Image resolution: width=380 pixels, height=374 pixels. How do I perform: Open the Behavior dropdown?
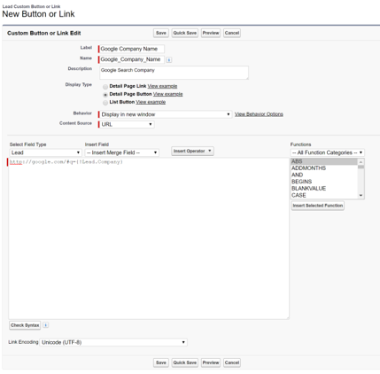click(166, 114)
